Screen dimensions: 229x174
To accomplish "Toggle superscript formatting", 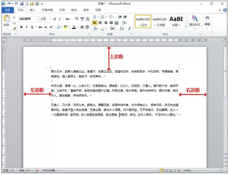I will coord(51,27).
